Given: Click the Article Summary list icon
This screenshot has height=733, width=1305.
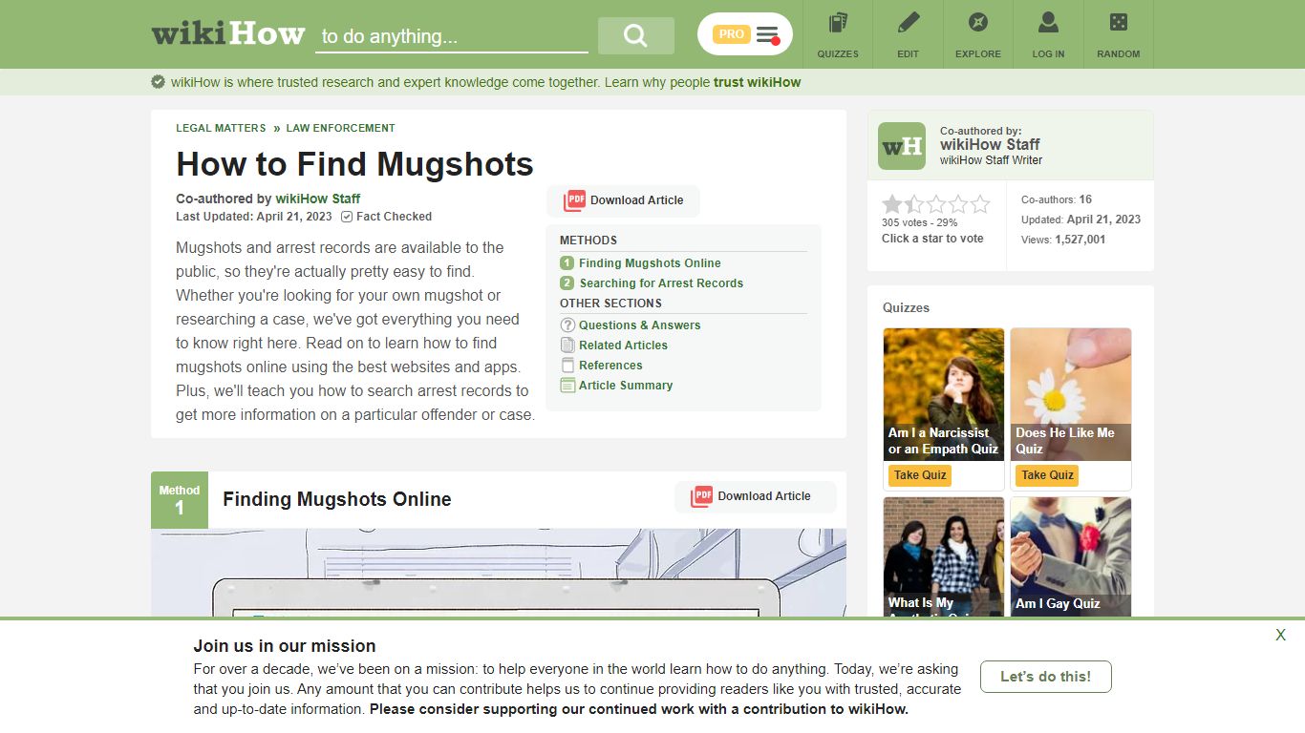Looking at the screenshot, I should (x=567, y=386).
